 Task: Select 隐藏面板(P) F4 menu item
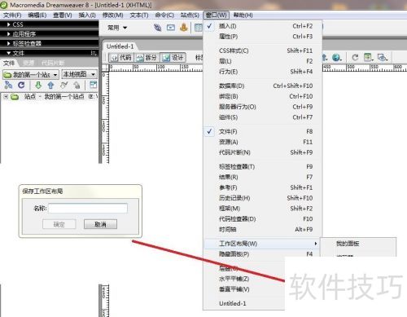point(262,254)
